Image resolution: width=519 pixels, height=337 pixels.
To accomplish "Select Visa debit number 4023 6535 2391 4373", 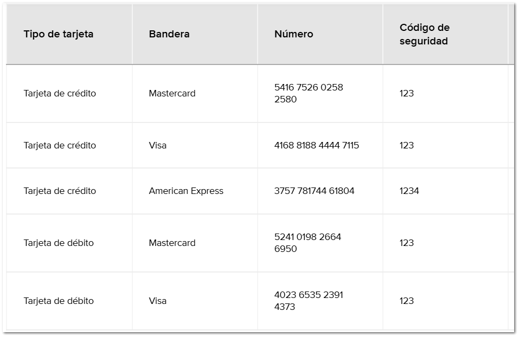I will tap(309, 301).
